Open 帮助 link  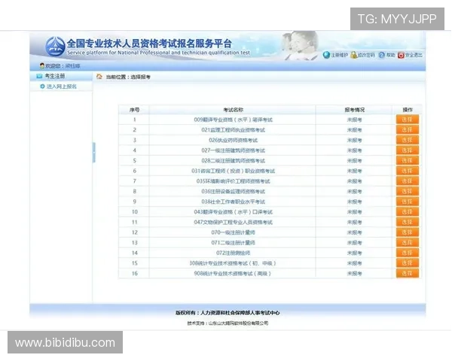pos(390,55)
